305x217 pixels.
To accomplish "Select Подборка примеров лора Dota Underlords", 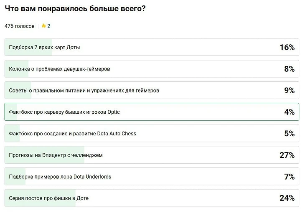I will tap(60, 177).
